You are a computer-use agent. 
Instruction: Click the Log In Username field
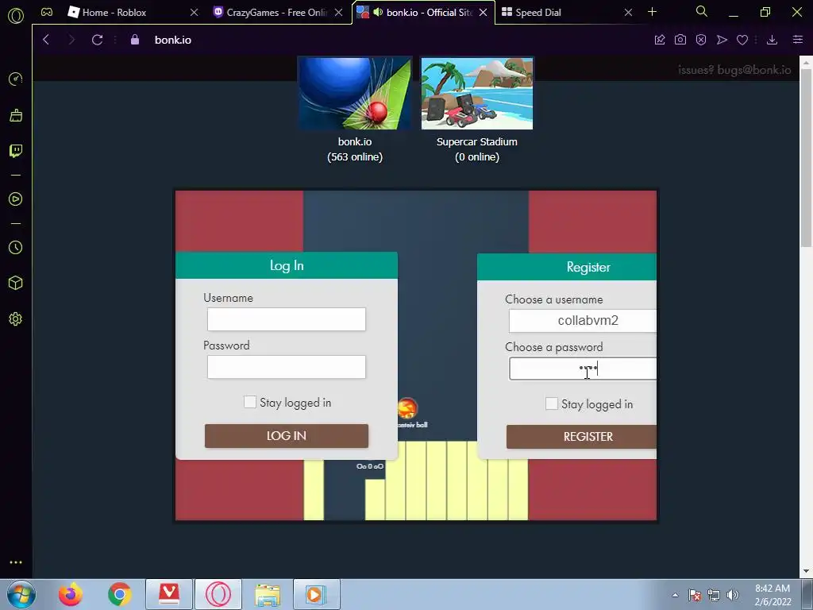286,319
